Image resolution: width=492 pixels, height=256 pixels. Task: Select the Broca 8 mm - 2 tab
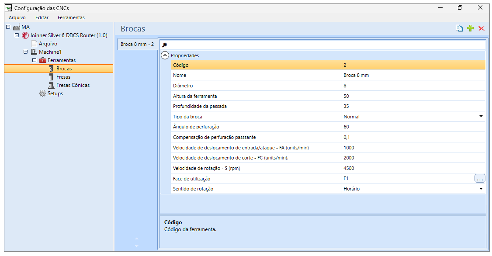[137, 44]
